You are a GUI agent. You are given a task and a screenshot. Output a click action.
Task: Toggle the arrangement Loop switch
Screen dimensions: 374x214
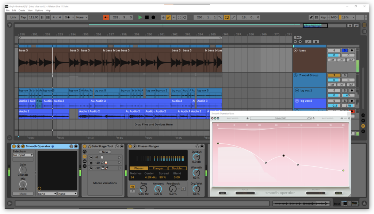[x=227, y=17]
